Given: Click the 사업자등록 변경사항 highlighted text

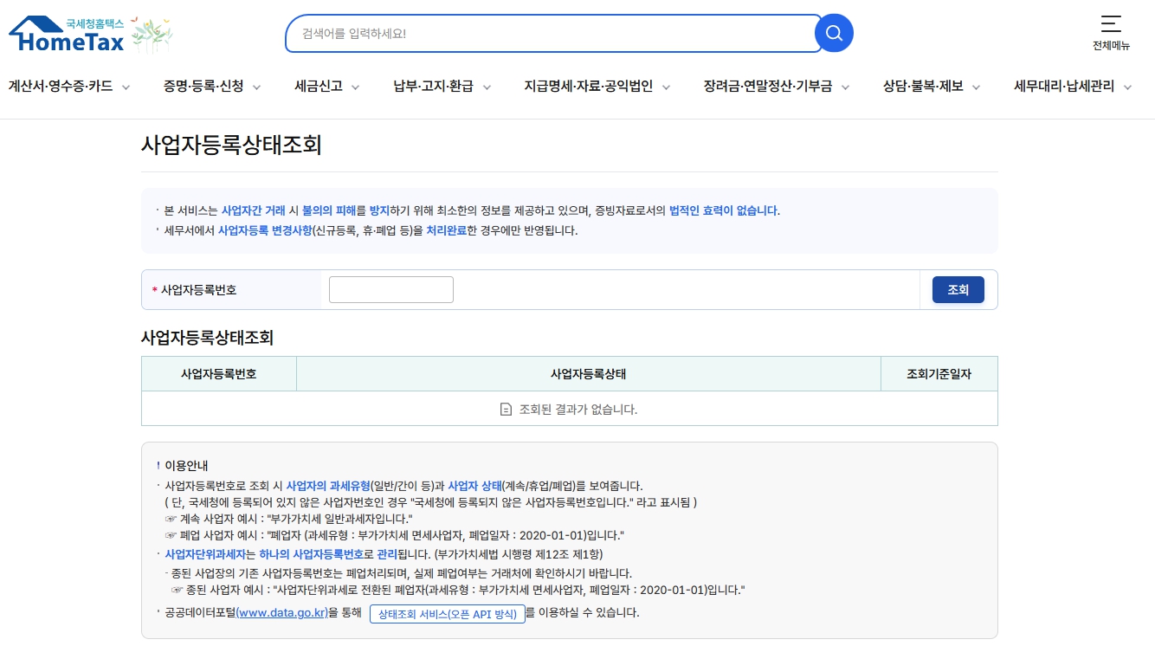Looking at the screenshot, I should pos(264,230).
